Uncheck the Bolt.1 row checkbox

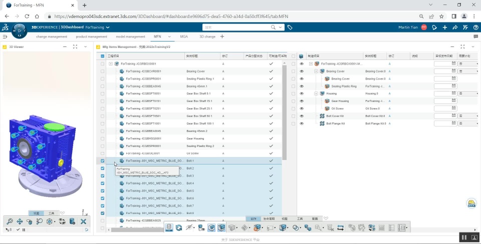click(102, 160)
